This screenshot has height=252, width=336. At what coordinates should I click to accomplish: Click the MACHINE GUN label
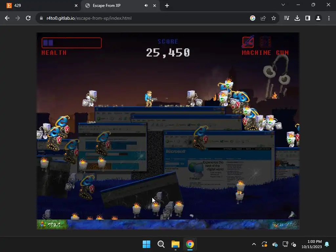(x=265, y=53)
